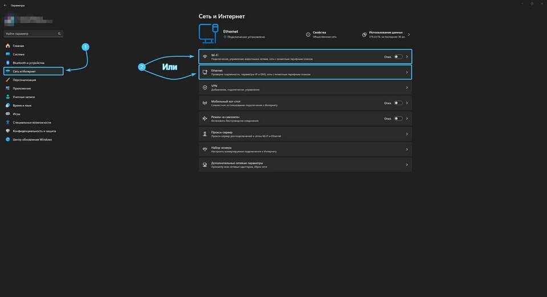Click the Ethernet row monitor icon

(x=205, y=72)
